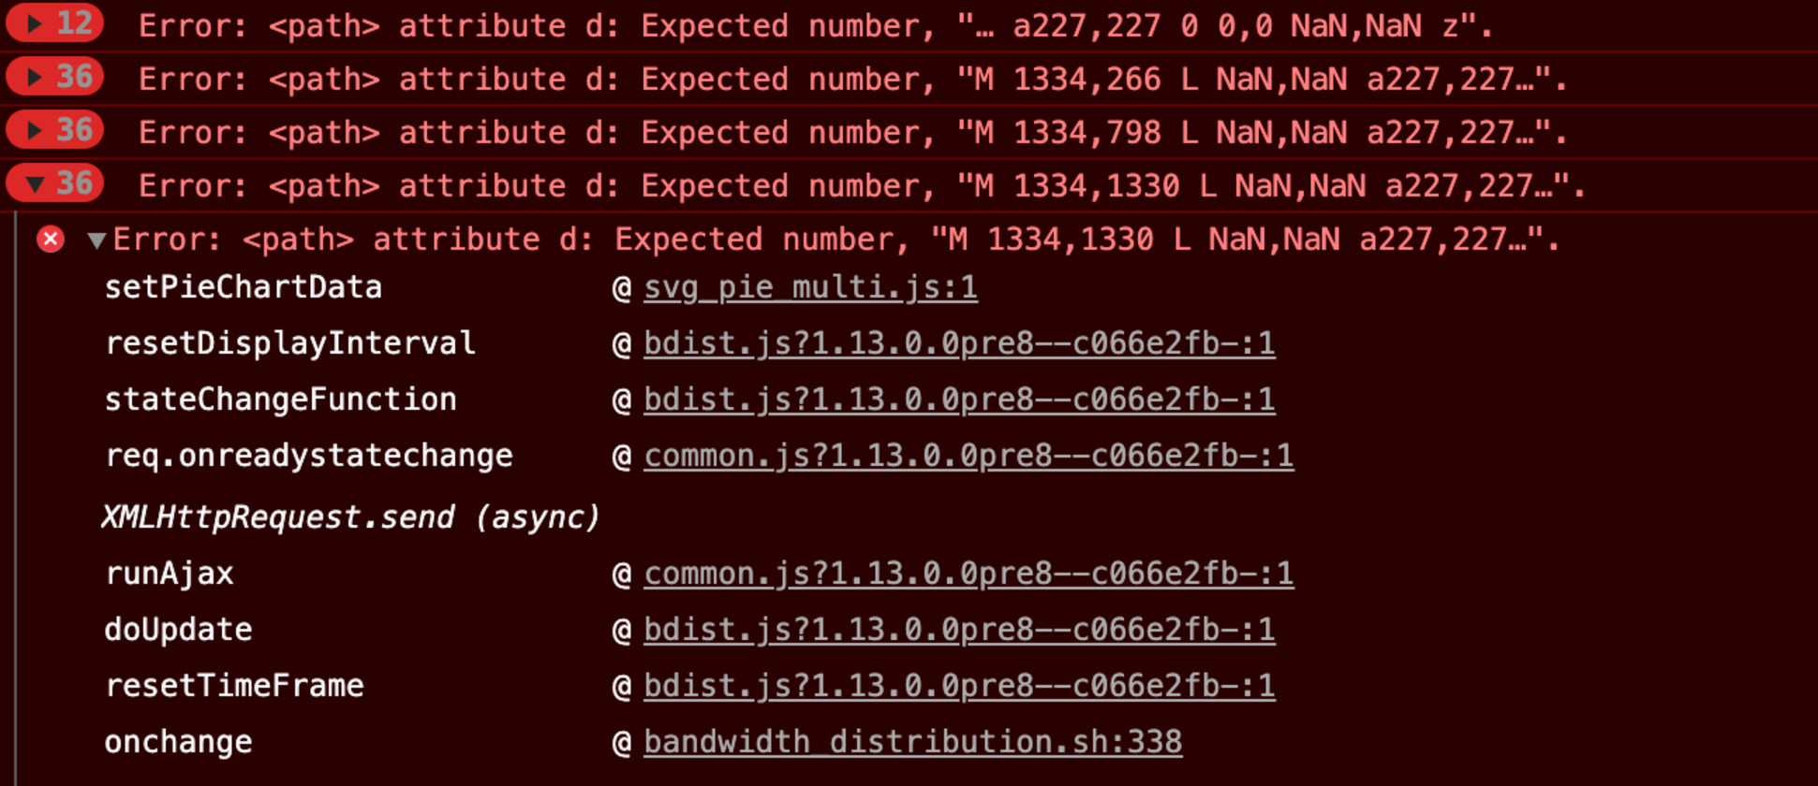Open common.js link for req.onreadystatechange

(968, 456)
